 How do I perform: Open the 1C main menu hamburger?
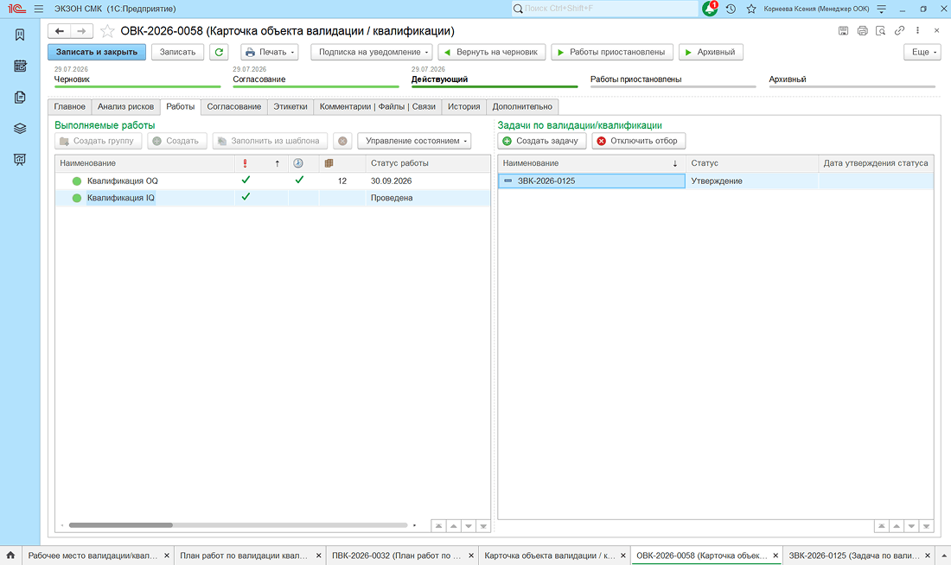[39, 10]
